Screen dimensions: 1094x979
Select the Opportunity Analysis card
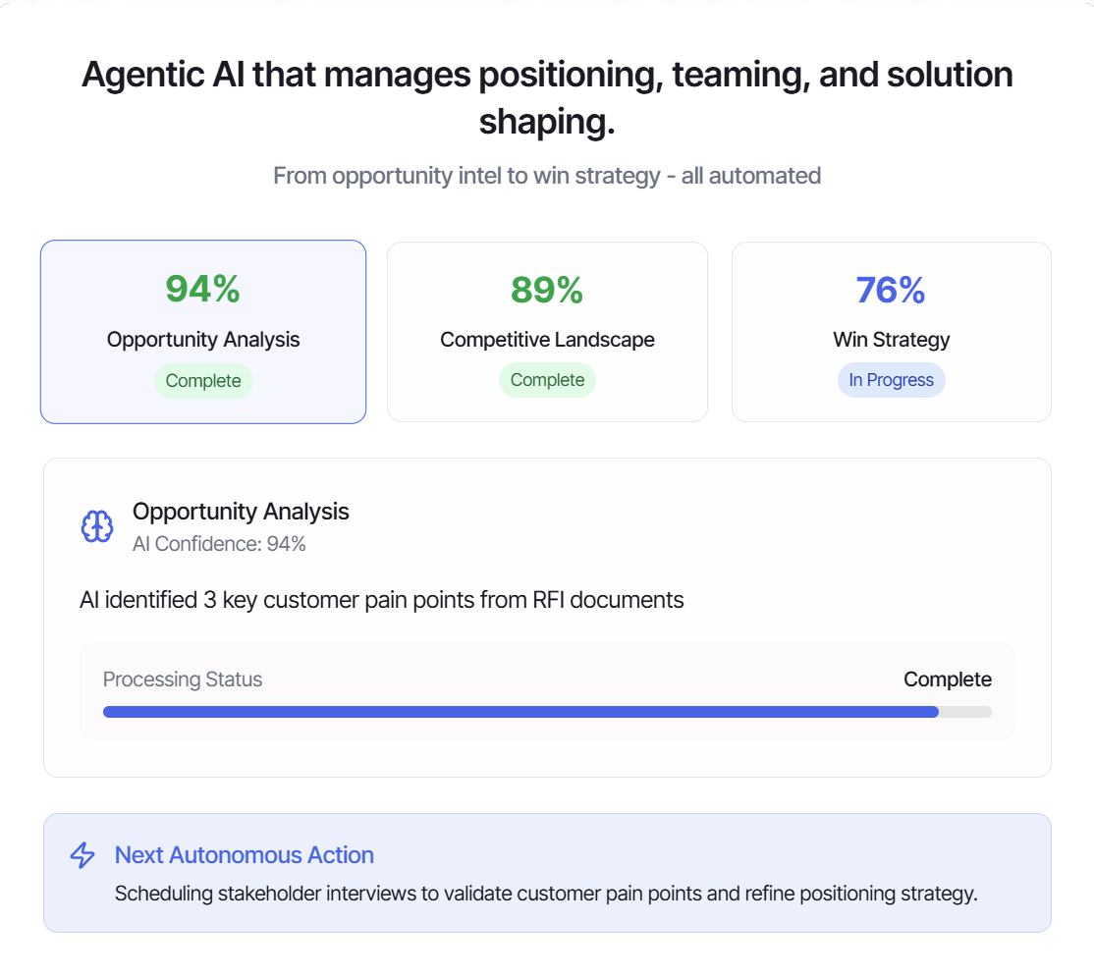pyautogui.click(x=203, y=332)
